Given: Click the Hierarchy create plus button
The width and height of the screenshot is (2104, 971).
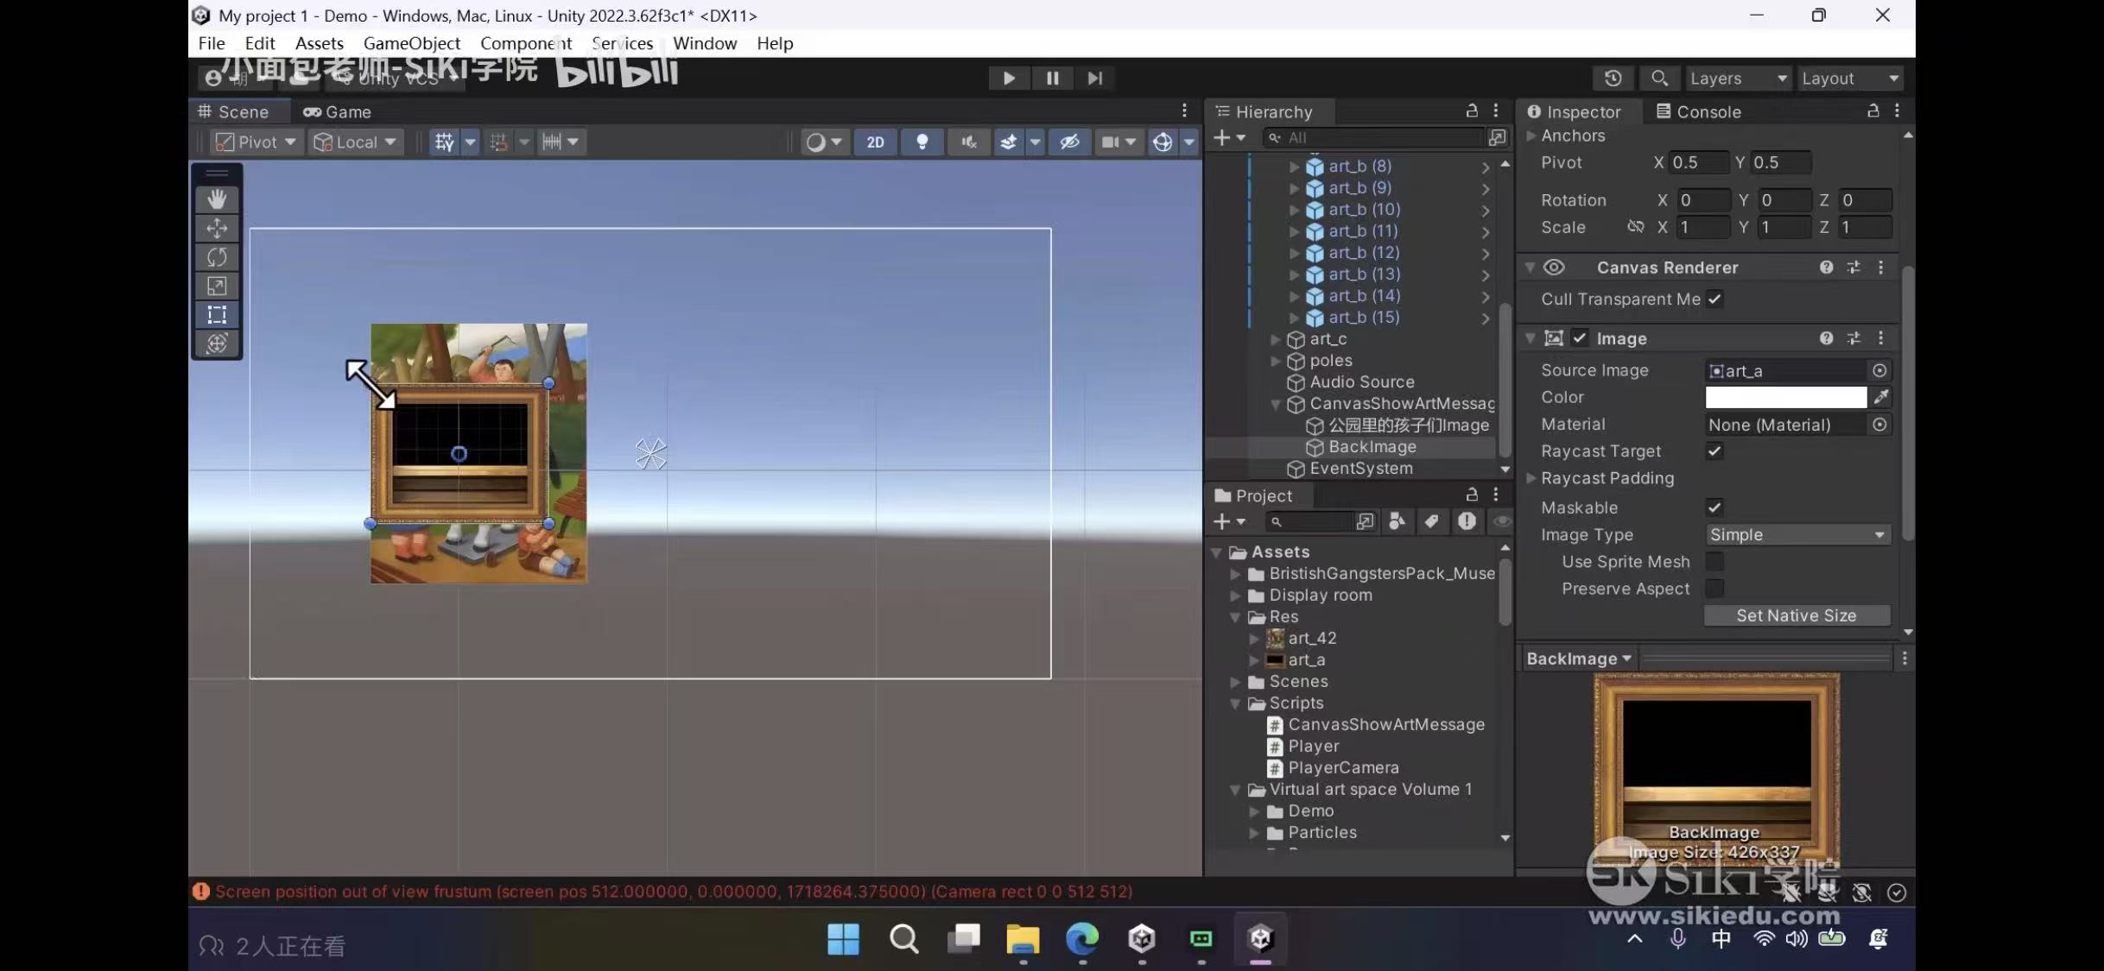Looking at the screenshot, I should [x=1229, y=138].
